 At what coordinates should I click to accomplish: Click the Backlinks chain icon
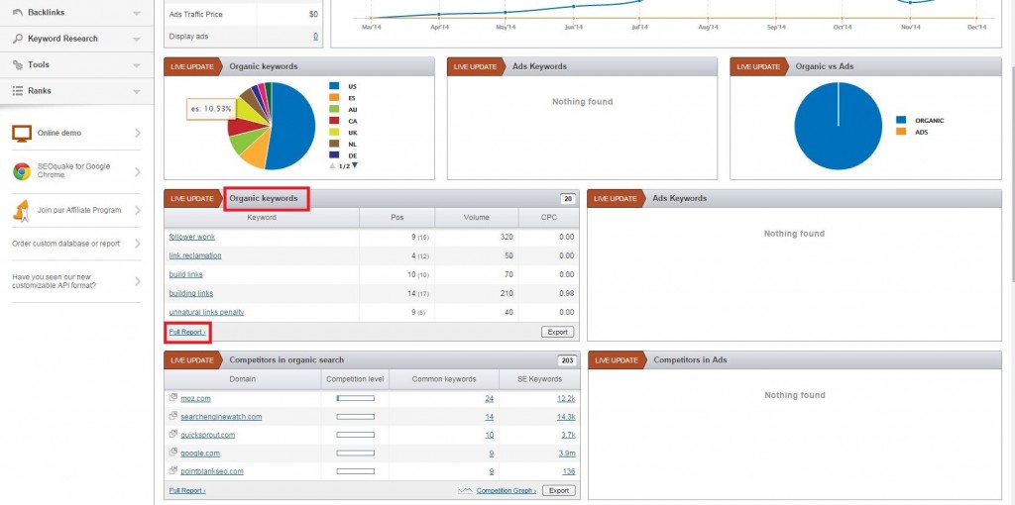[x=18, y=12]
